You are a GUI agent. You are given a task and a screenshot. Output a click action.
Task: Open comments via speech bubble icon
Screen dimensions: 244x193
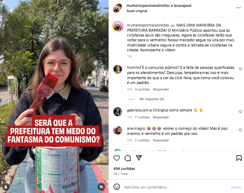(127, 158)
